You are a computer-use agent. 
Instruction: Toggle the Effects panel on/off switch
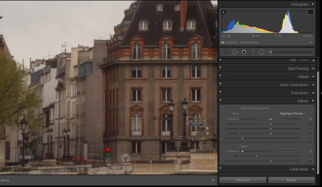[220, 101]
